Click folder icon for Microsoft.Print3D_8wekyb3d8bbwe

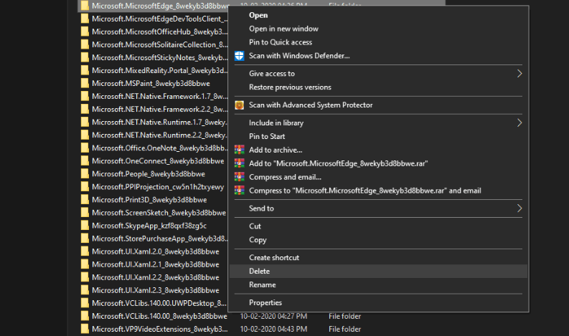point(85,200)
